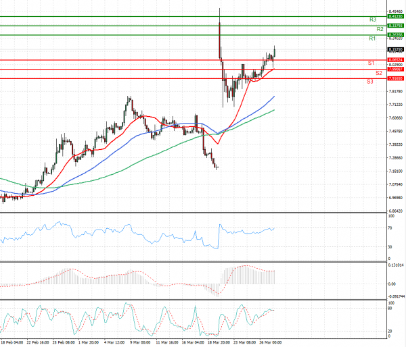
Task: Select the green 8.33793 price tag
Action: coord(396,26)
